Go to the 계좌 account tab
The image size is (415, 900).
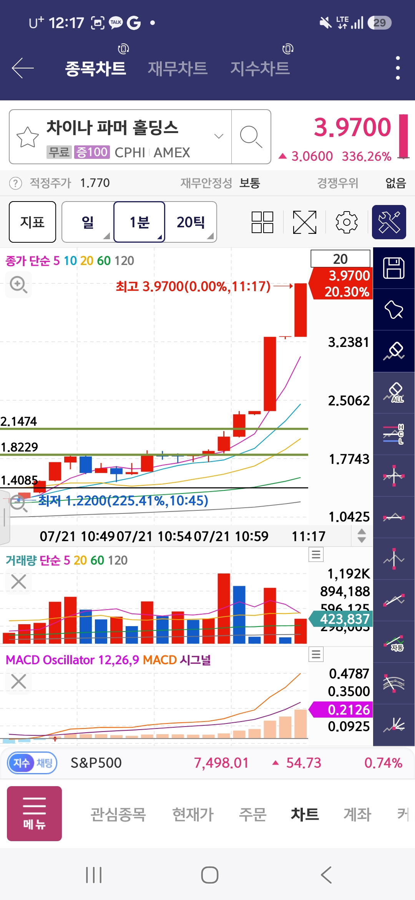(357, 814)
